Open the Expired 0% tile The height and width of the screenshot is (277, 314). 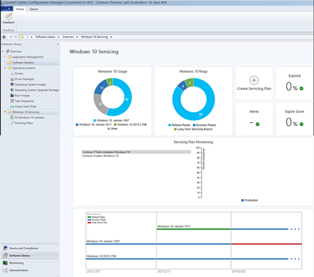pos(295,83)
